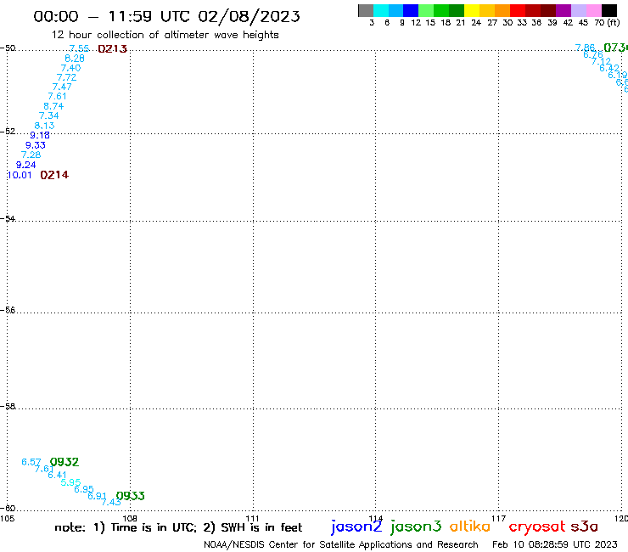Click the NOAA/NESDIS credit line

(341, 544)
